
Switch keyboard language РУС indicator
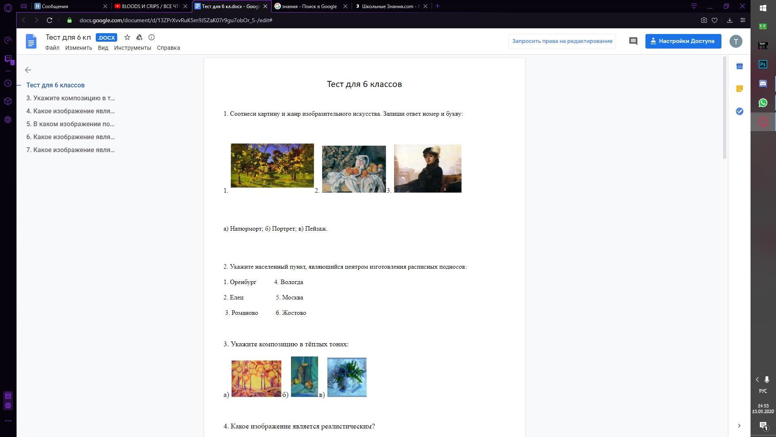point(763,391)
